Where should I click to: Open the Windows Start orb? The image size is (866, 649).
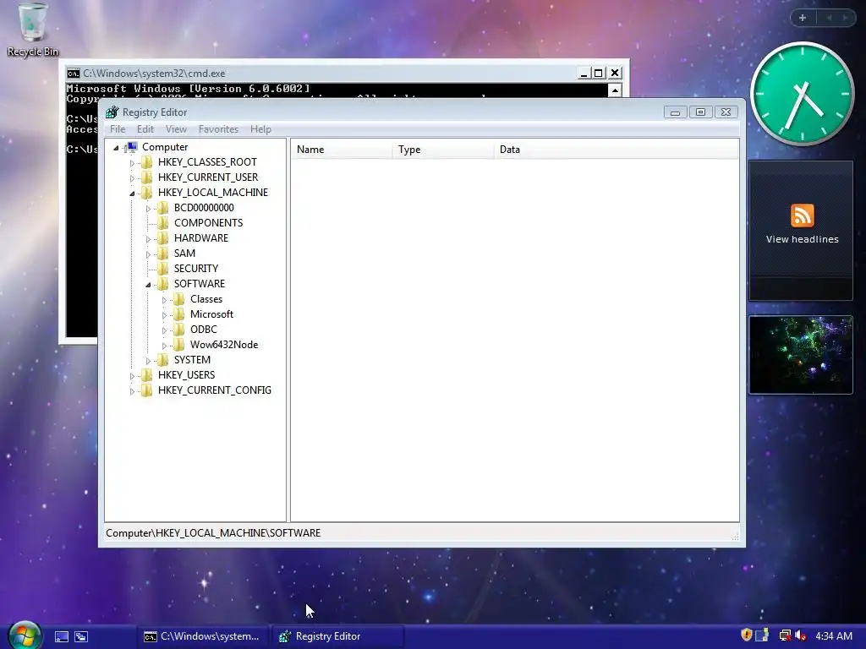25,635
